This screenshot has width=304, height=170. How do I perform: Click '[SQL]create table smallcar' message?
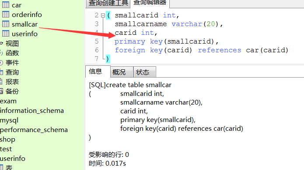coord(130,85)
